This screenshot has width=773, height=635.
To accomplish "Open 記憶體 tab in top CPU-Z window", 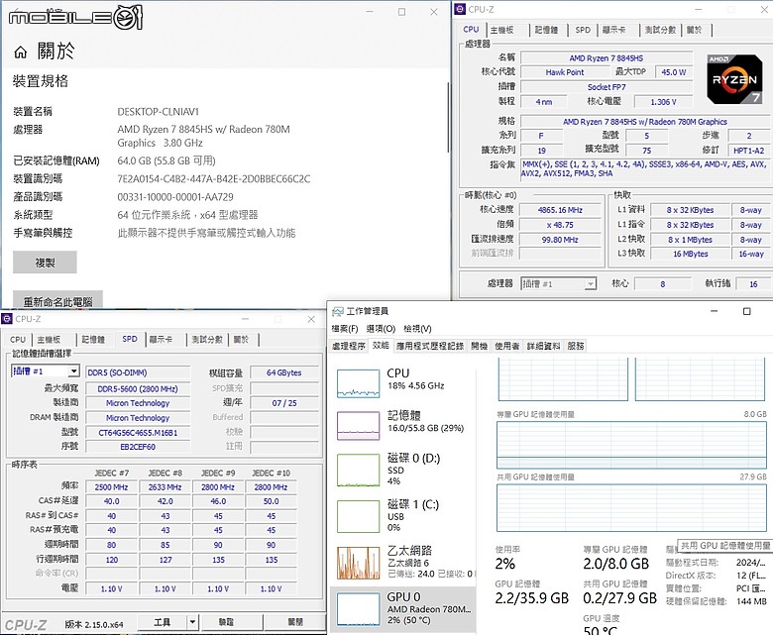I will [547, 30].
